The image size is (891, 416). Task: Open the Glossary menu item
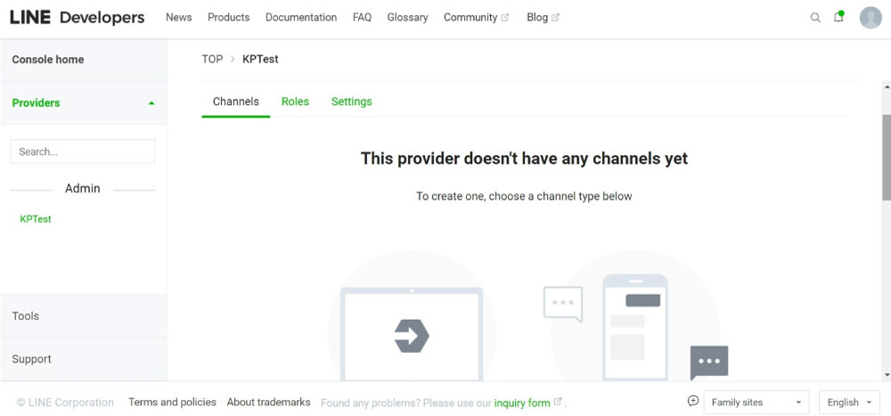[407, 18]
